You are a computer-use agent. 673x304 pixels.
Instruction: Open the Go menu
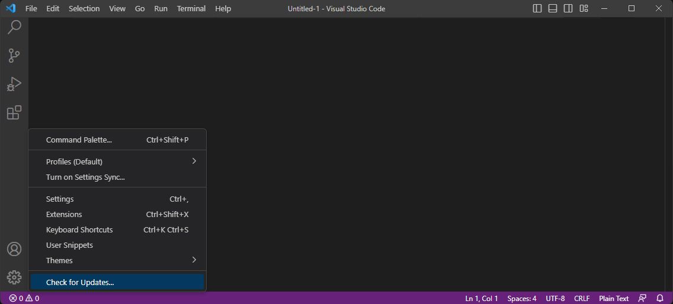140,8
